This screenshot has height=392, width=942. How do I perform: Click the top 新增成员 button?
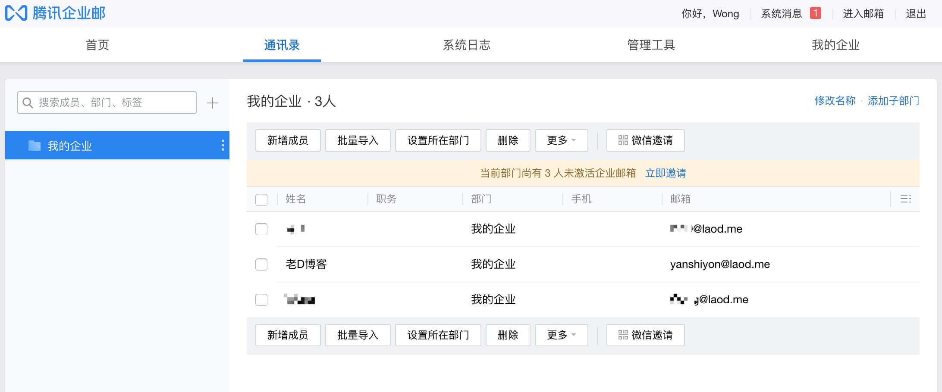[x=288, y=140]
